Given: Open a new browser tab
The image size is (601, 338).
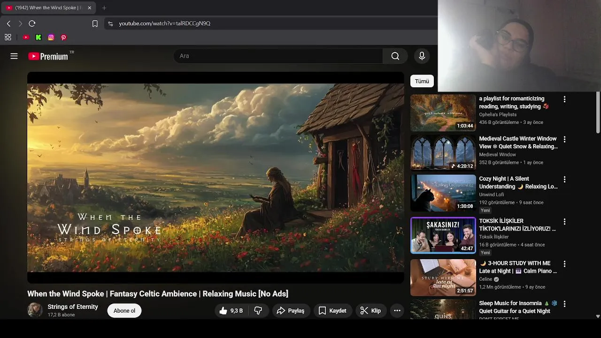Looking at the screenshot, I should [104, 8].
